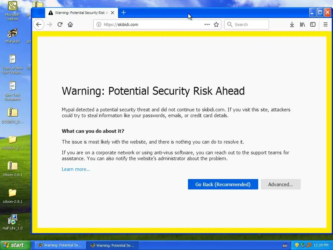The width and height of the screenshot is (333, 250).
Task: Click the warning heading text
Action: pos(153,91)
